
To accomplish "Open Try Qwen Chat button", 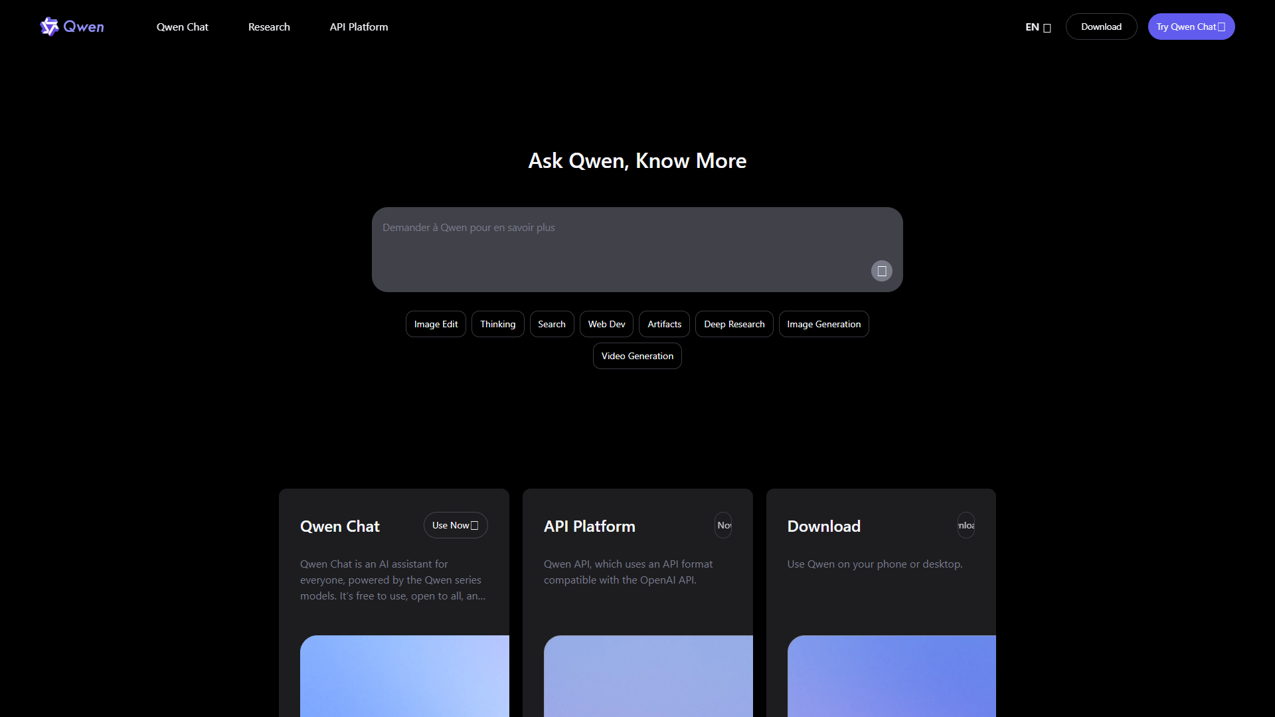I will (1191, 27).
